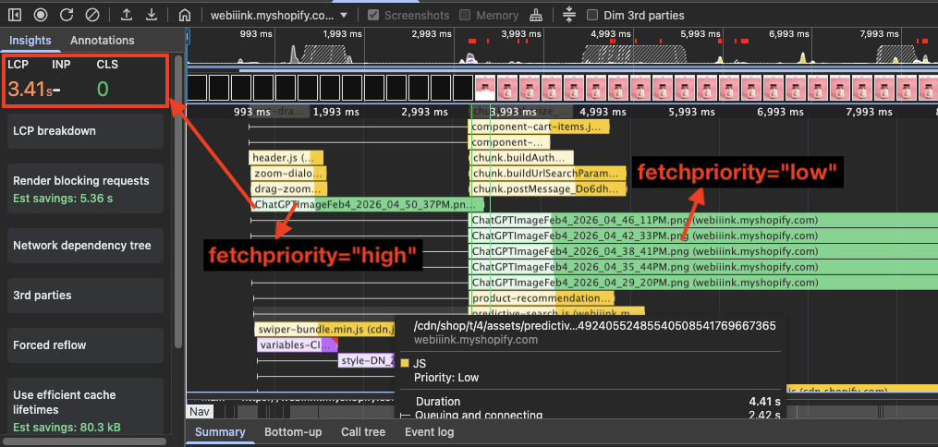Open the Call tree tab
The image size is (938, 447).
[x=363, y=431]
